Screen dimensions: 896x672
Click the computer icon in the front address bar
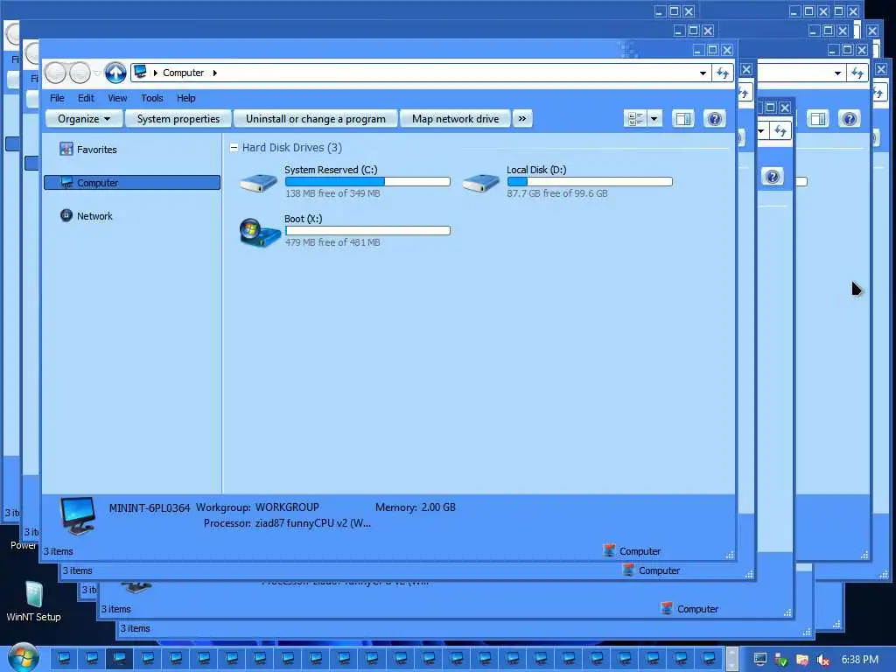click(140, 72)
